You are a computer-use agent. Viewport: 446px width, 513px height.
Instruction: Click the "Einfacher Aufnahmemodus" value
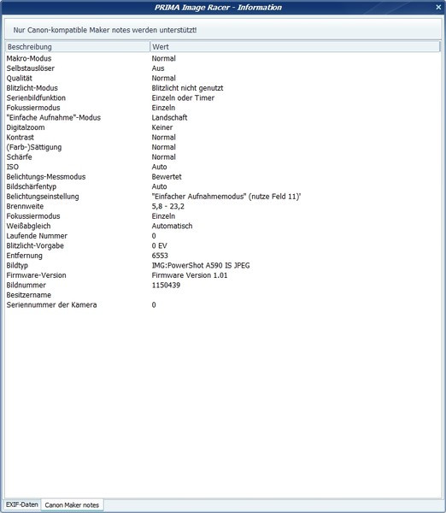[226, 197]
